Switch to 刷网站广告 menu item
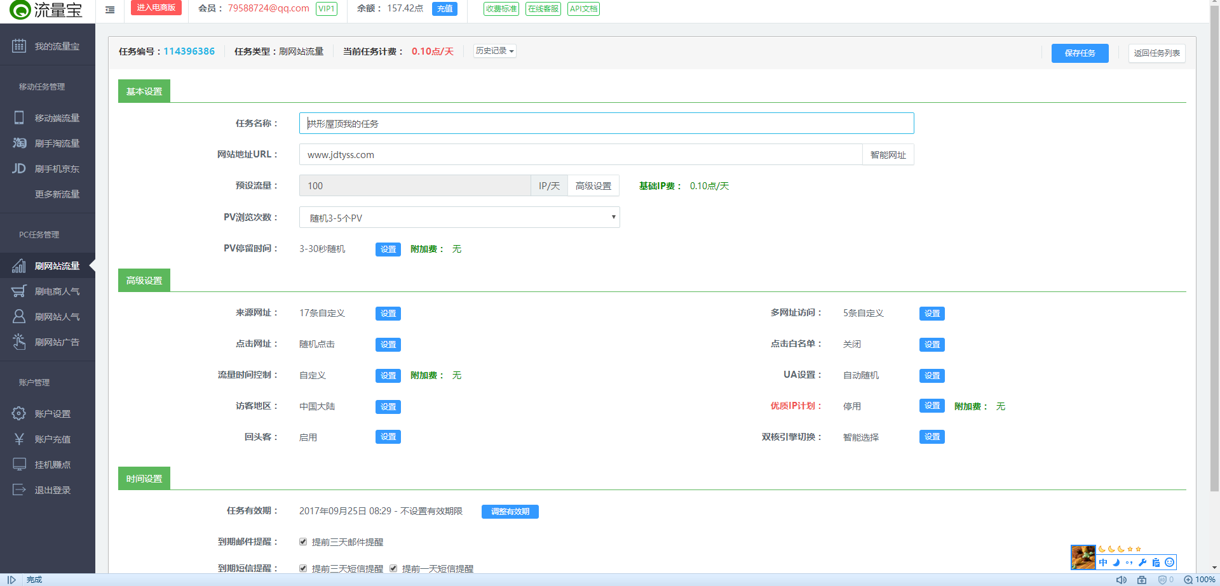 click(x=57, y=342)
